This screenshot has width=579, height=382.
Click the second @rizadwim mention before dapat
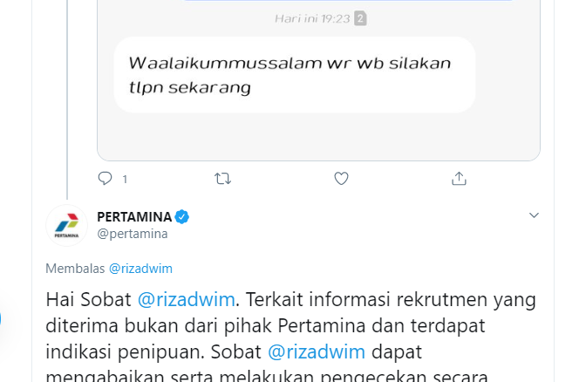[317, 351]
